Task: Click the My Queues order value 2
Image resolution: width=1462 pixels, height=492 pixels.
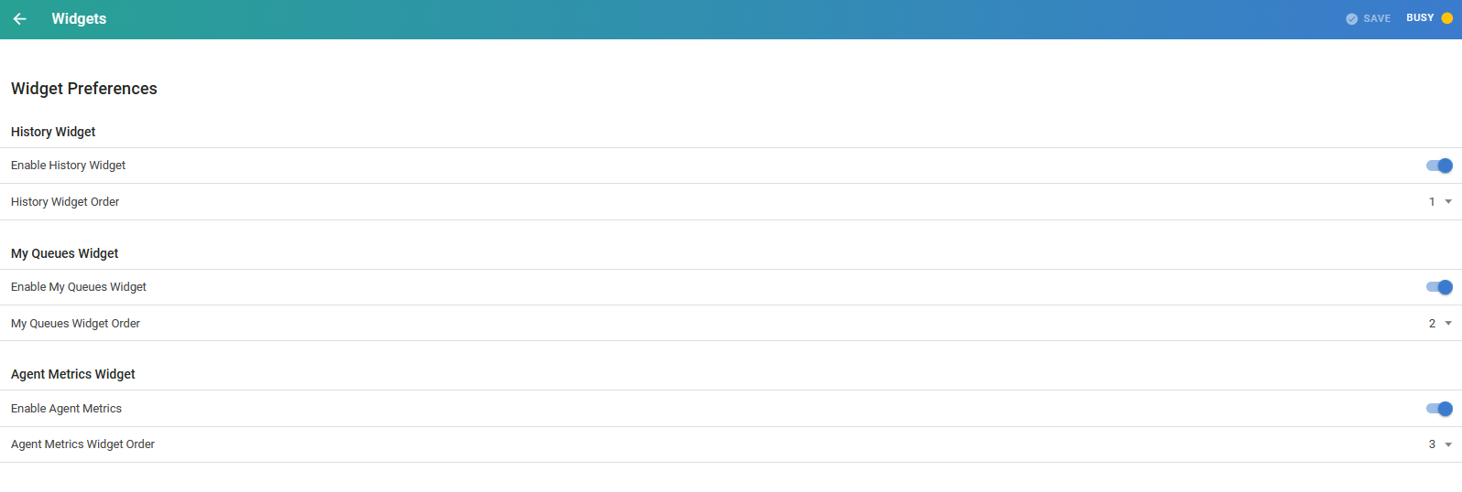Action: [x=1432, y=324]
